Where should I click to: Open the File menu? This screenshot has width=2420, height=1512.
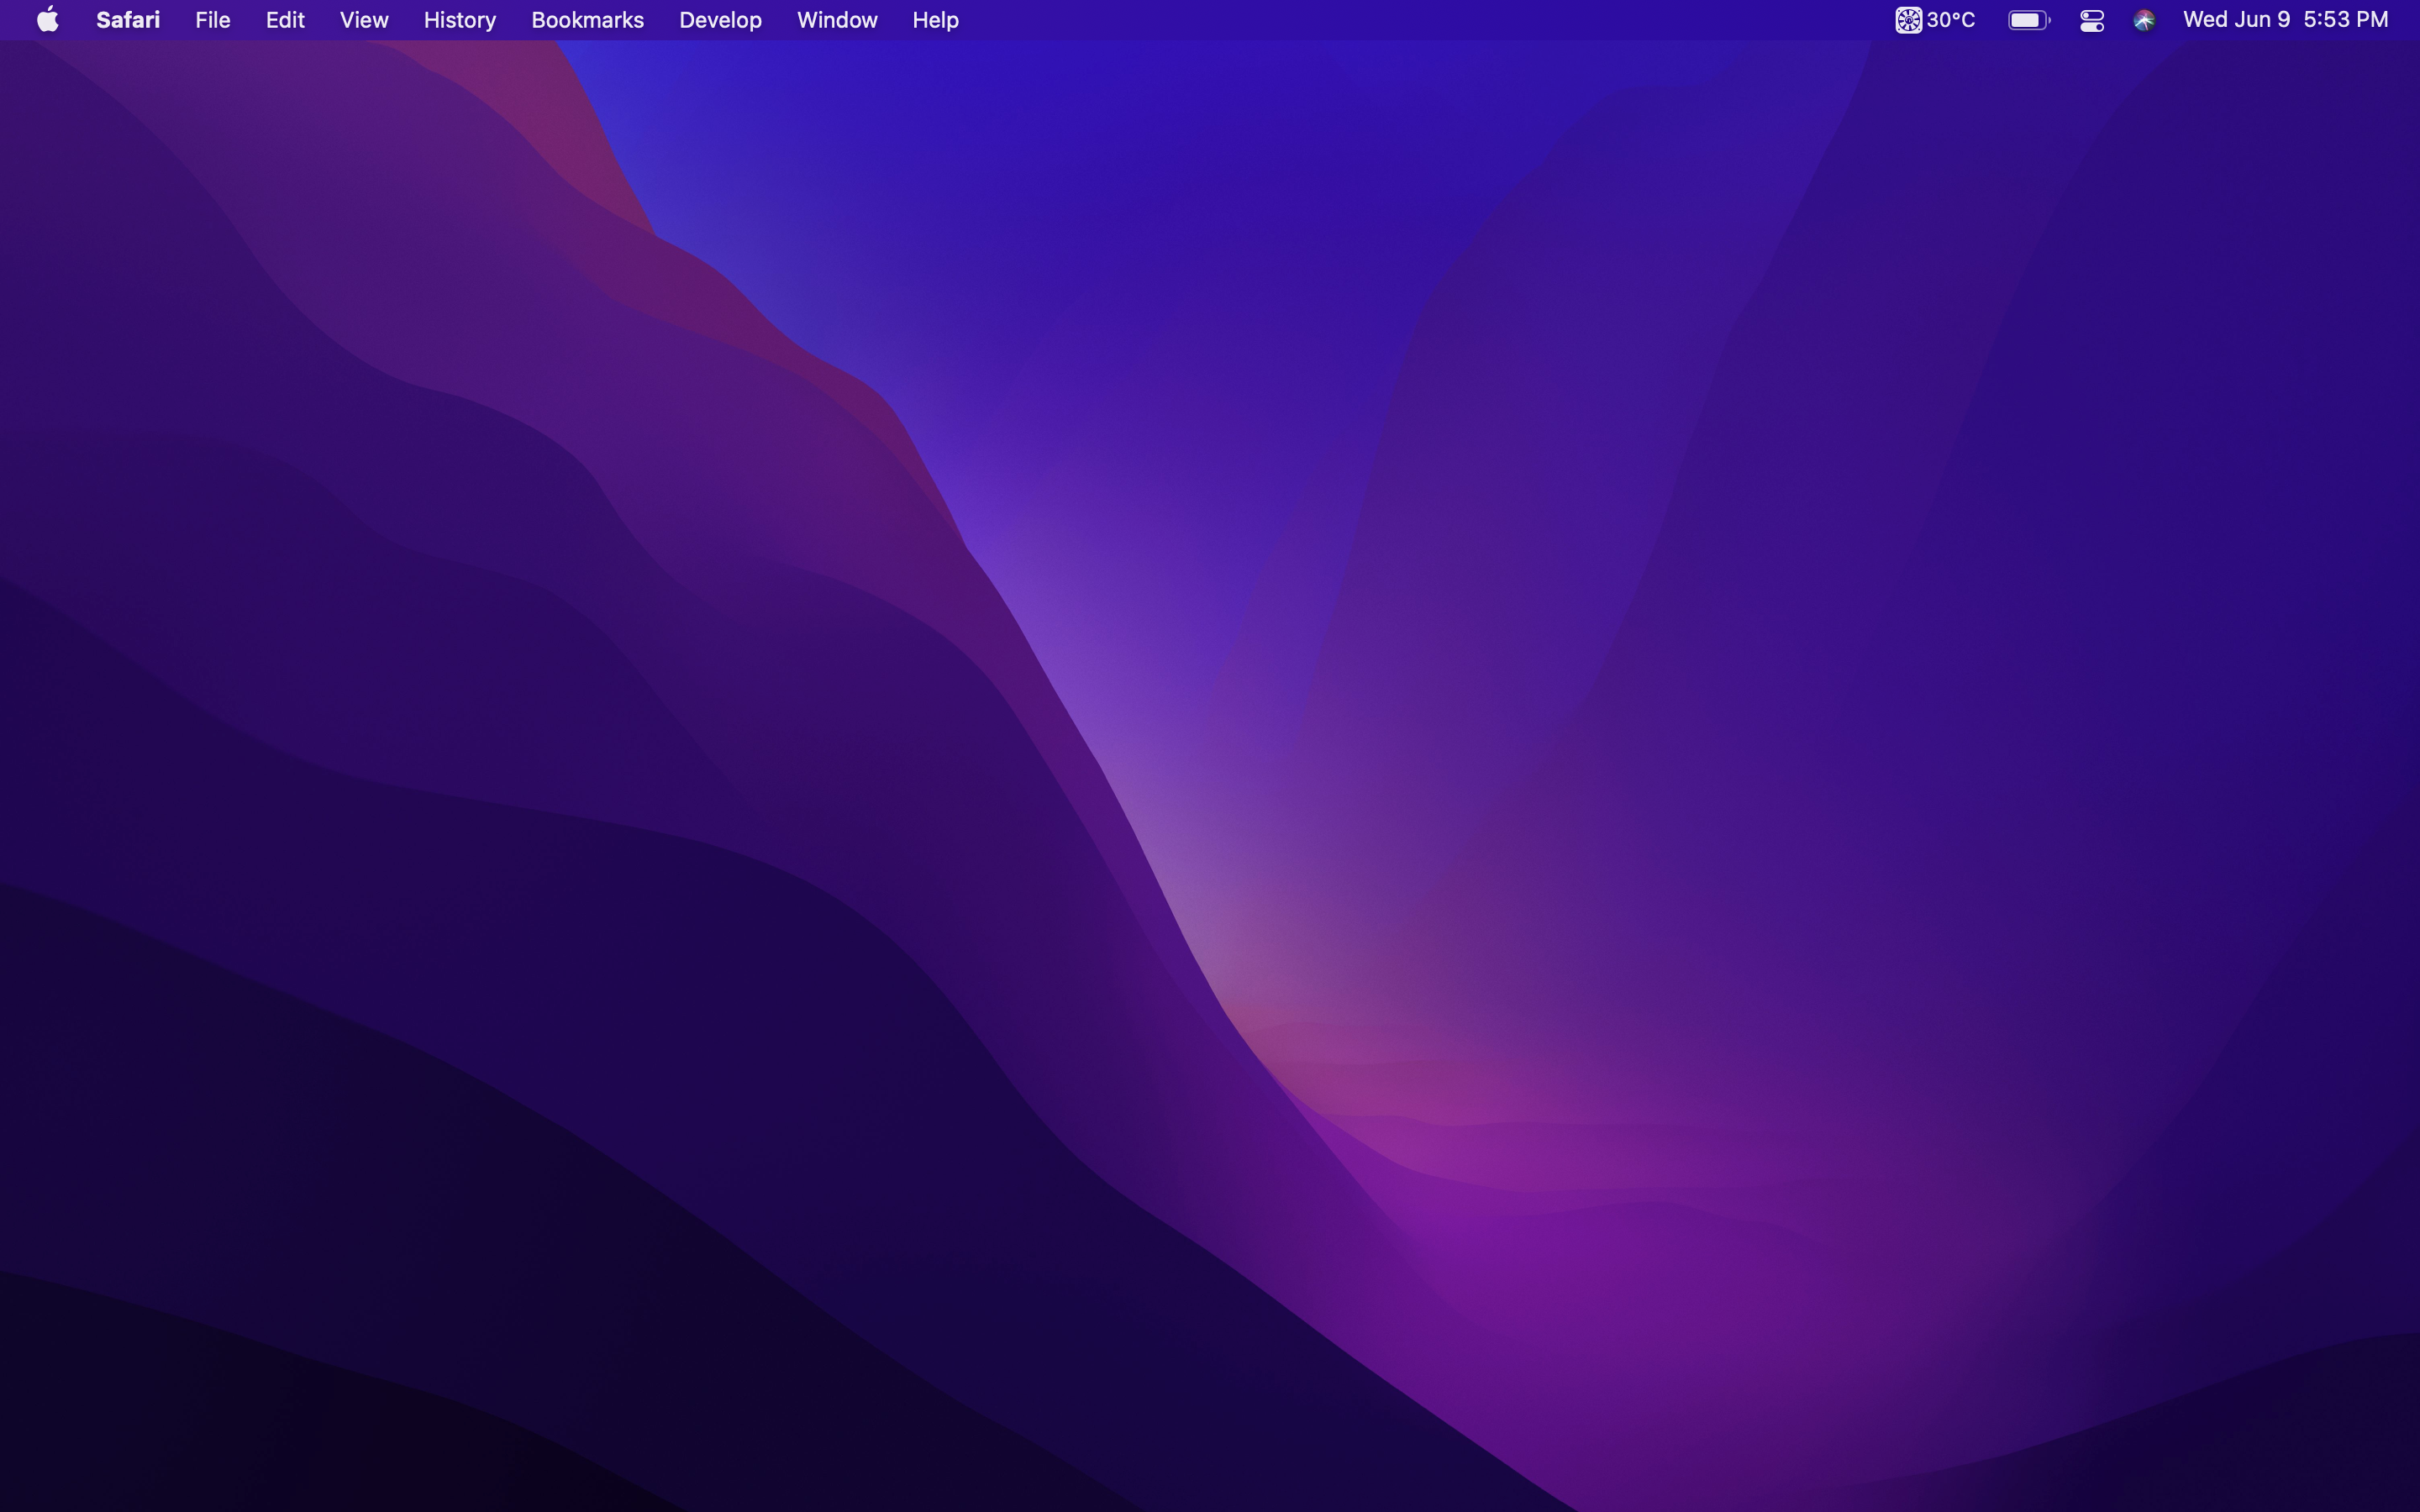pos(213,20)
